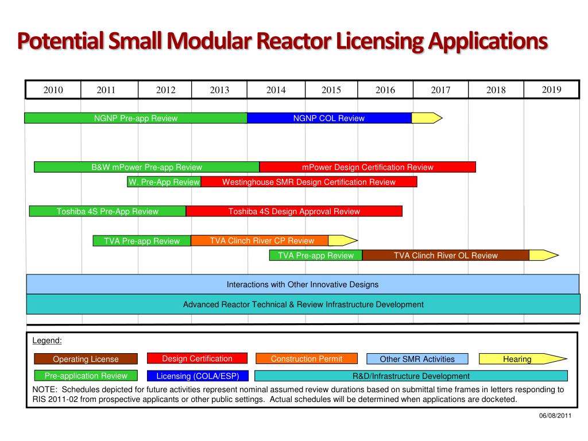The width and height of the screenshot is (588, 441).
Task: Select the 2012 year header cell
Action: click(165, 90)
